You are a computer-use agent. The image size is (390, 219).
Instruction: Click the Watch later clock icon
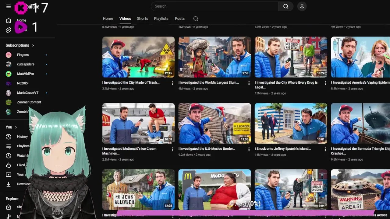9,155
